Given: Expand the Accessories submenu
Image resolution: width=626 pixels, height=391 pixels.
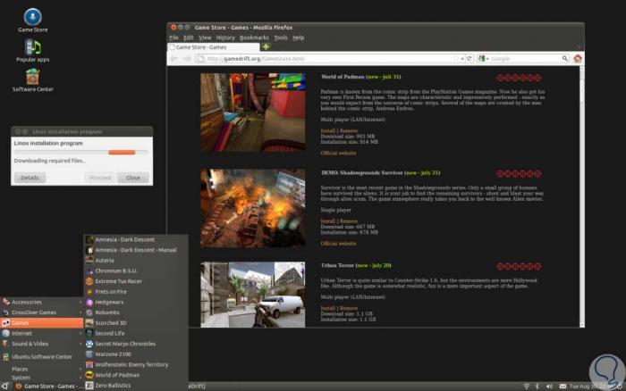Looking at the screenshot, I should (x=41, y=302).
